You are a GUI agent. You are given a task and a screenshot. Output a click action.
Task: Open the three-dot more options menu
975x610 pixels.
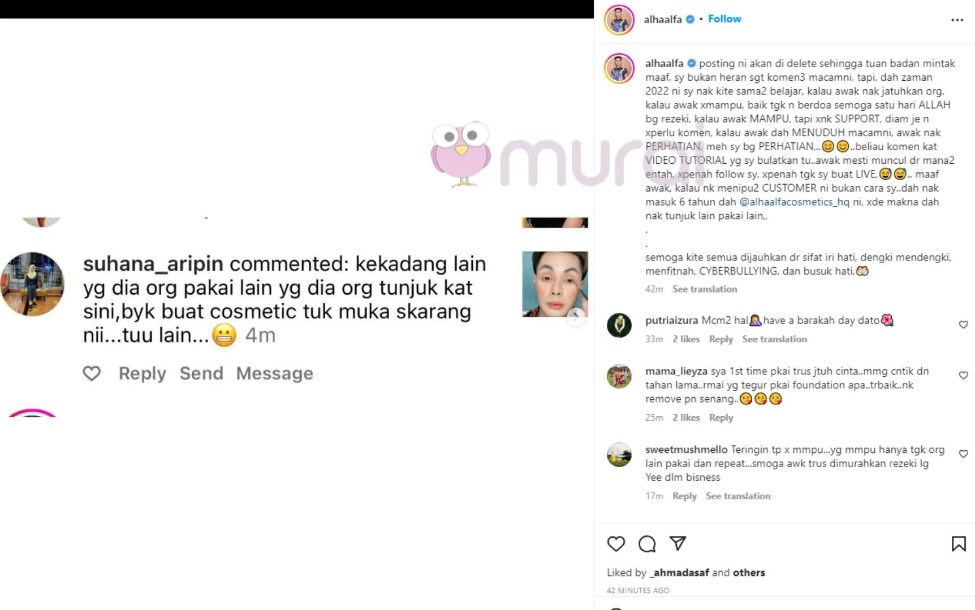coord(957,20)
